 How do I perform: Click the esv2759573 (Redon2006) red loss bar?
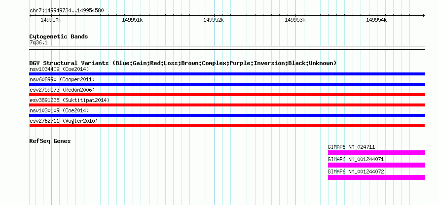coord(227,95)
